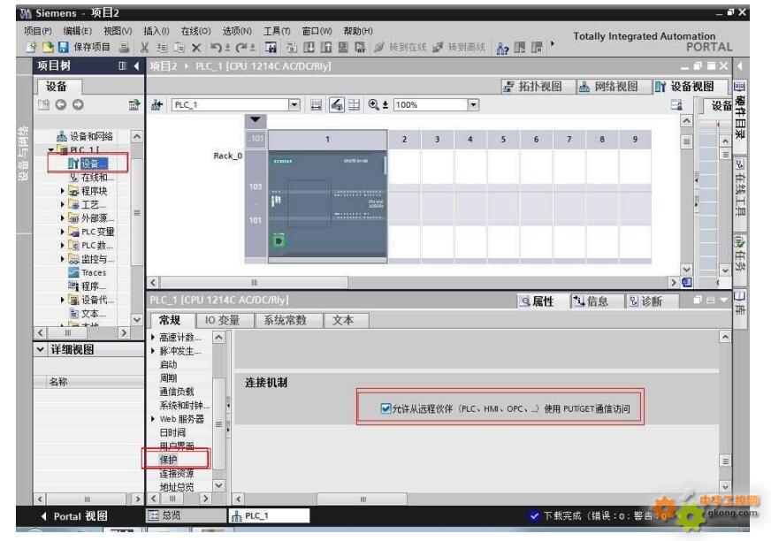This screenshot has height=541, width=771.
Task: Click the Copy icon in toolbar
Action: (162, 48)
